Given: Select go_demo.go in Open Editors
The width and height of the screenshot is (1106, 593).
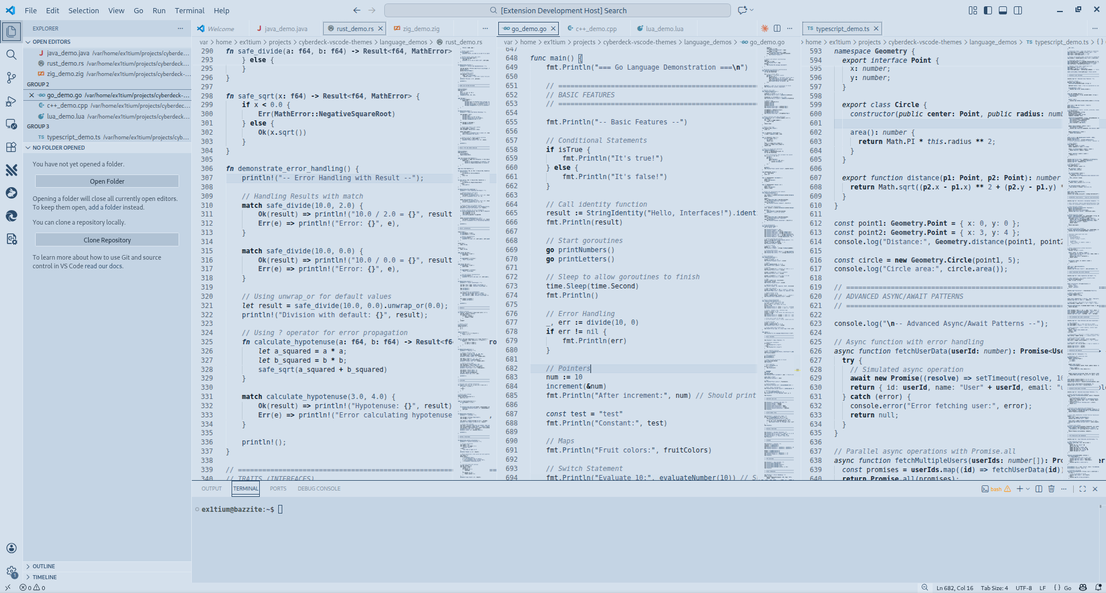Looking at the screenshot, I should [x=63, y=95].
